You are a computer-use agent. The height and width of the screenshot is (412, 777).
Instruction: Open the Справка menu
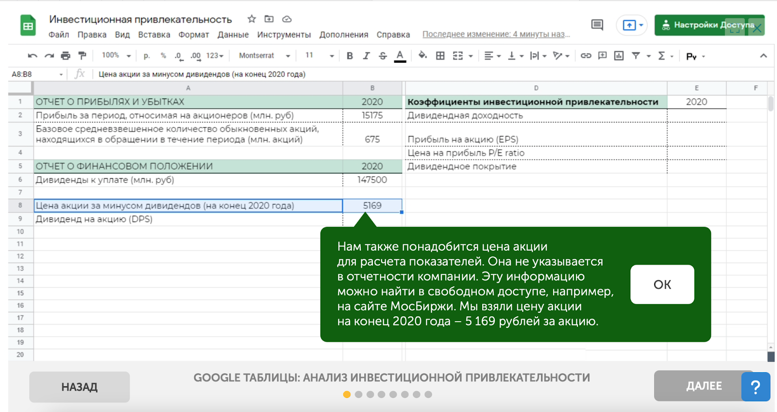pyautogui.click(x=393, y=34)
